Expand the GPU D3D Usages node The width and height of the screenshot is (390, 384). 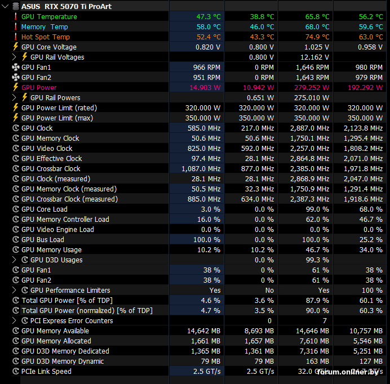[14, 260]
